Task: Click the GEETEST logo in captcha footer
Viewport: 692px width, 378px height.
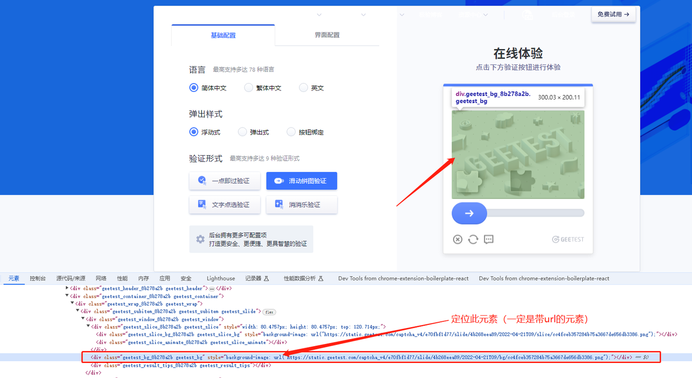Action: 568,240
